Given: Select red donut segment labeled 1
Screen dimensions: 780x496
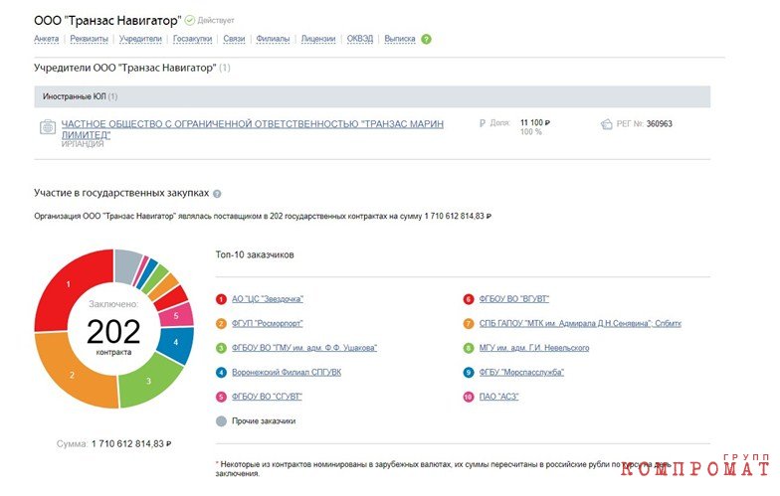Looking at the screenshot, I should tap(70, 286).
